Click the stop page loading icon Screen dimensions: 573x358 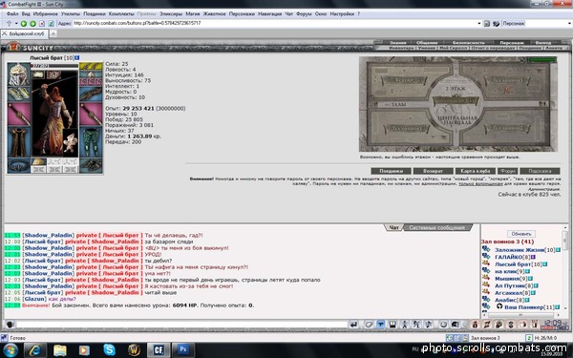[x=42, y=23]
